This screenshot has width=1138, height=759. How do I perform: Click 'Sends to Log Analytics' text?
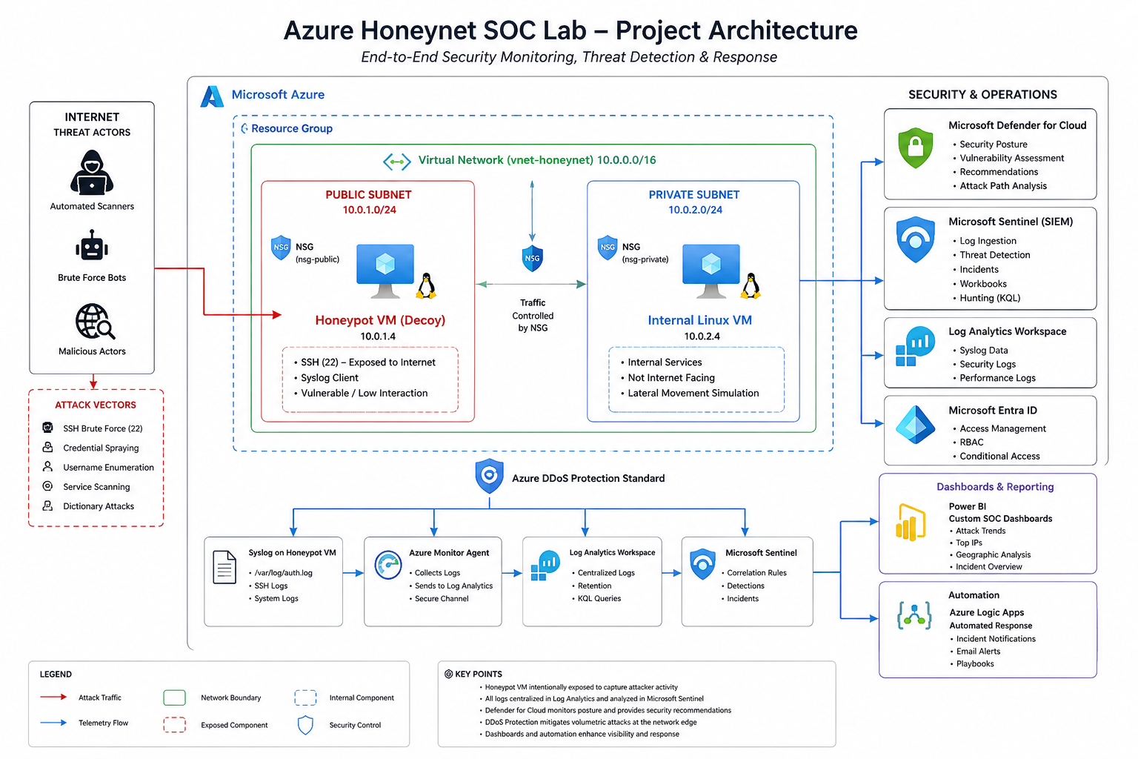point(453,586)
